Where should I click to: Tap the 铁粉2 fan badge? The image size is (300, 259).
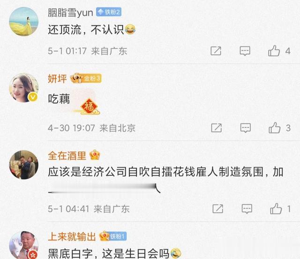pos(109,12)
